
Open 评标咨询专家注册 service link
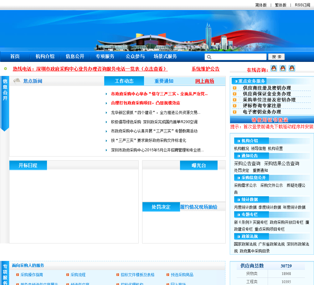point(262,106)
